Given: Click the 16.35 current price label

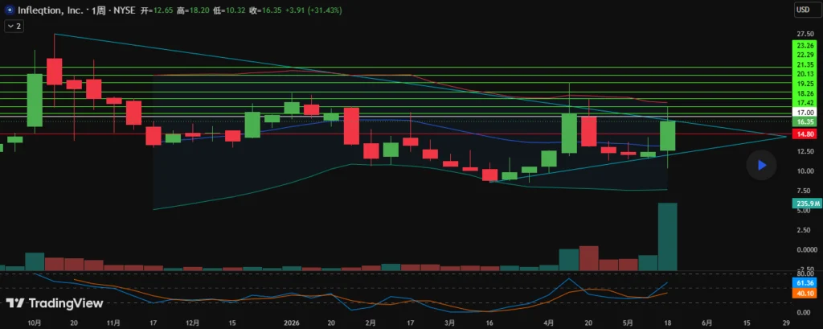Looking at the screenshot, I should 805,121.
